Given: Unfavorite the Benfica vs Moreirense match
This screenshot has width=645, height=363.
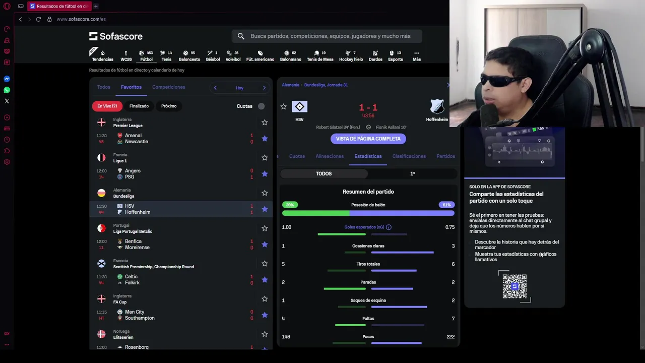Looking at the screenshot, I should pyautogui.click(x=265, y=245).
